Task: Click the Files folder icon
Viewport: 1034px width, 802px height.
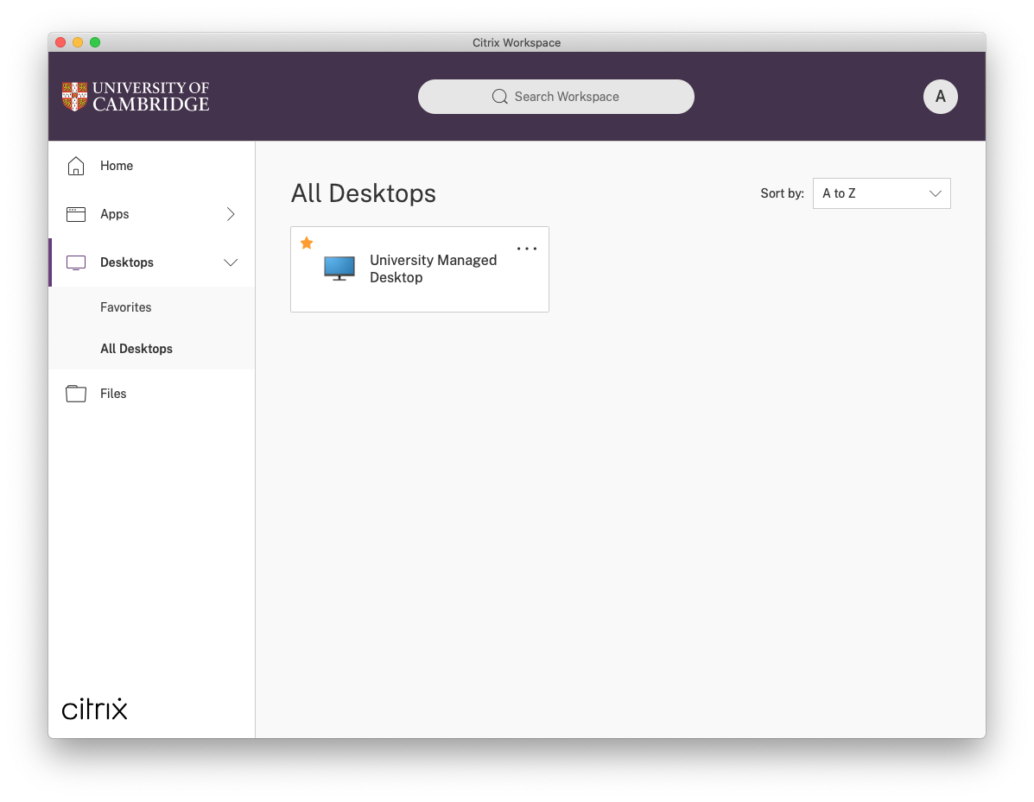Action: tap(75, 393)
